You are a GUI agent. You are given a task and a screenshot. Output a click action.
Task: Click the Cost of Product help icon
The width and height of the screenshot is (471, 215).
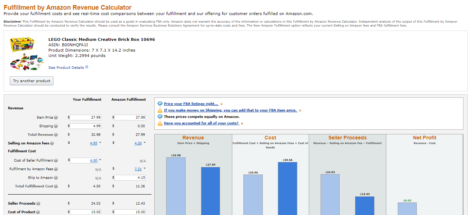(x=38, y=212)
